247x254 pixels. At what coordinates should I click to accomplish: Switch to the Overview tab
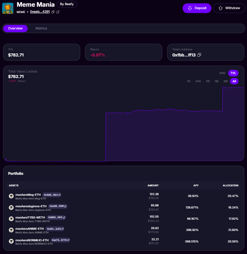click(x=15, y=28)
